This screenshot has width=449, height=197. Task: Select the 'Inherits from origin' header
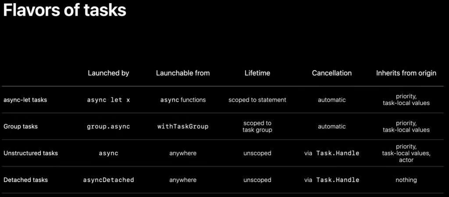(406, 73)
